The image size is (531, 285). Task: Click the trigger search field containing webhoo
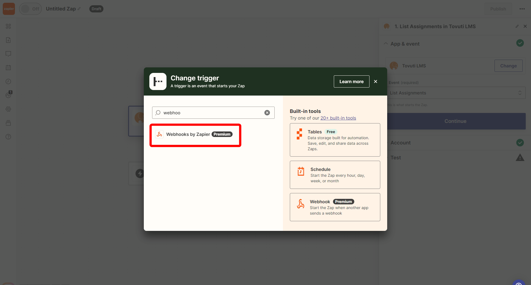click(x=213, y=113)
